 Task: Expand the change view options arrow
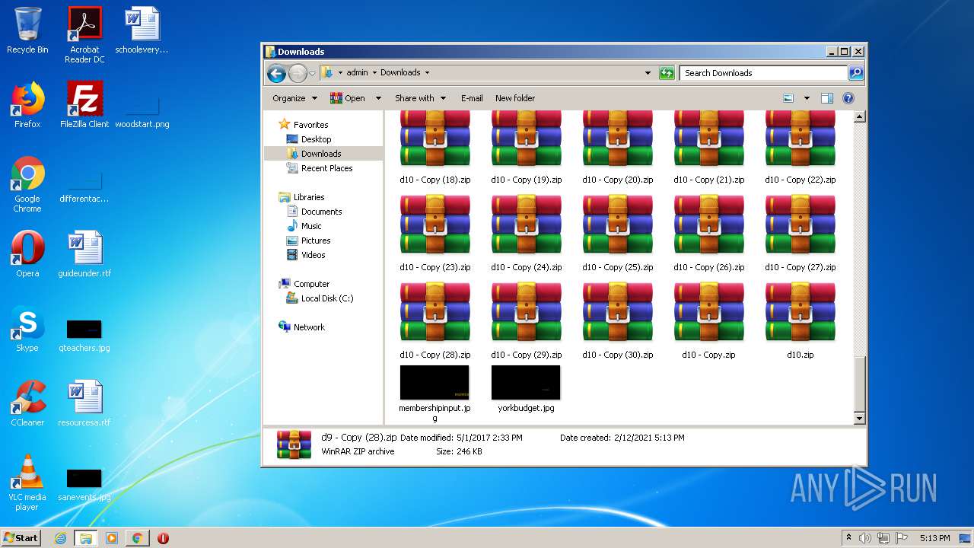[x=807, y=98]
